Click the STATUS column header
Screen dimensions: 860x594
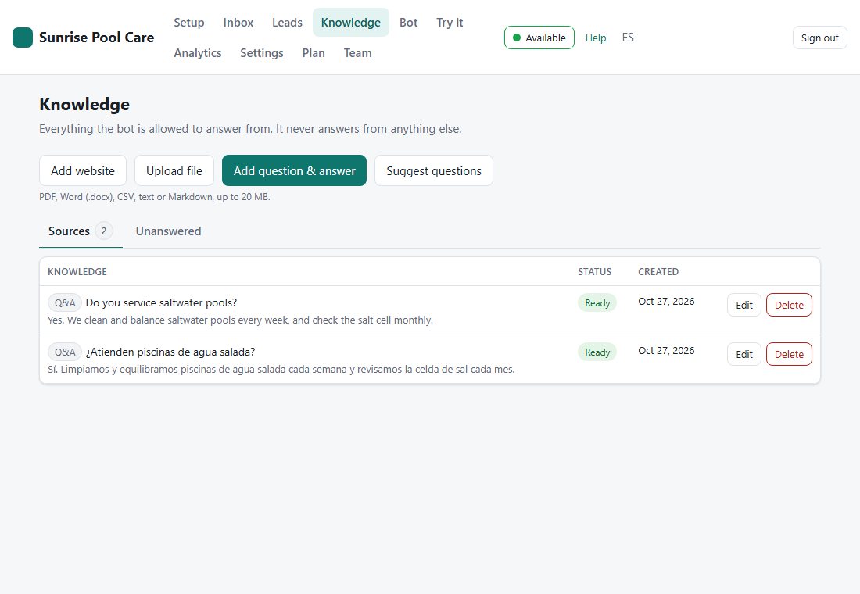(x=594, y=271)
